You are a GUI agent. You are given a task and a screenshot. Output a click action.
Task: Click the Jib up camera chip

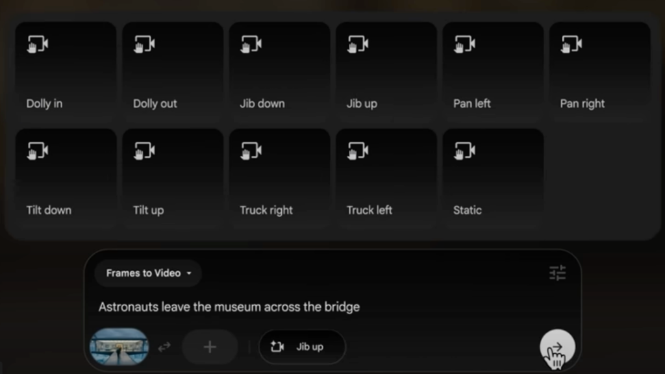(302, 347)
